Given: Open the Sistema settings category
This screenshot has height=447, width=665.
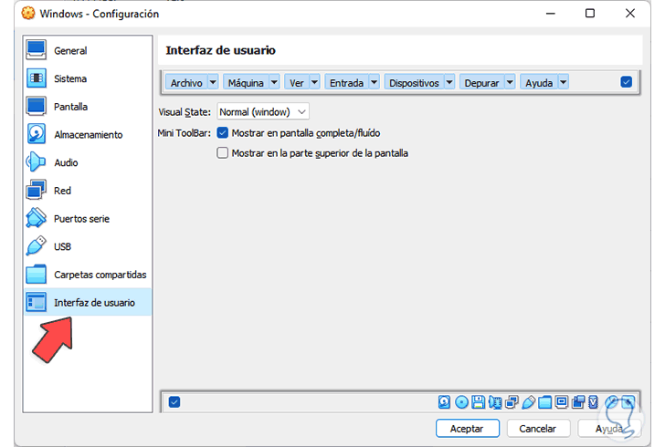Looking at the screenshot, I should tap(88, 78).
